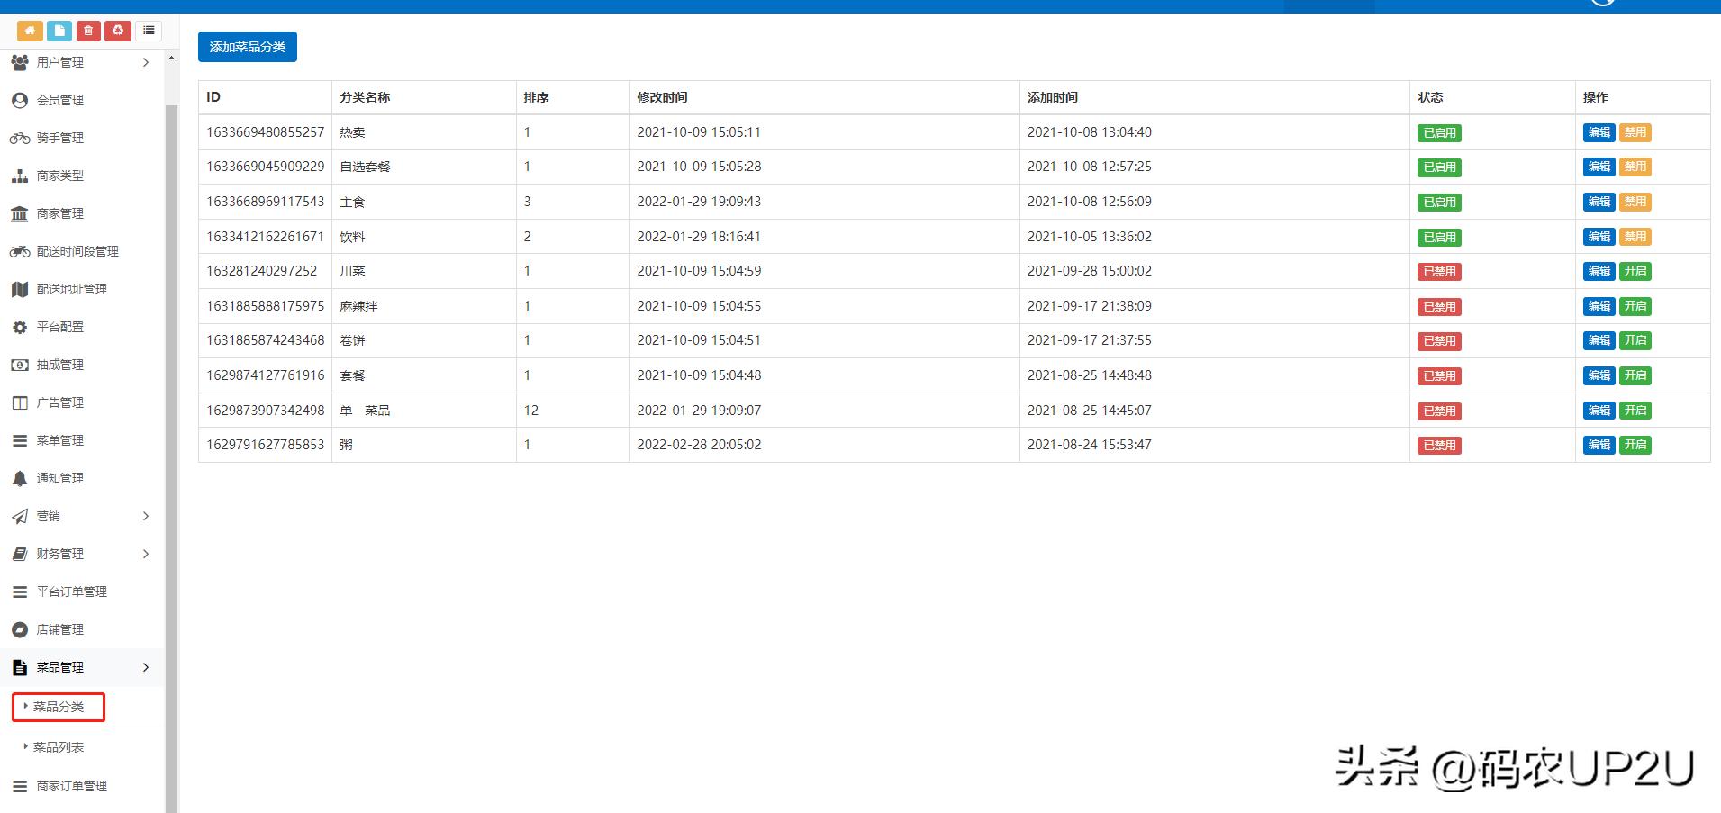Click the sidebar scrollbar up arrow
Screen dimensions: 1721x813
(171, 59)
